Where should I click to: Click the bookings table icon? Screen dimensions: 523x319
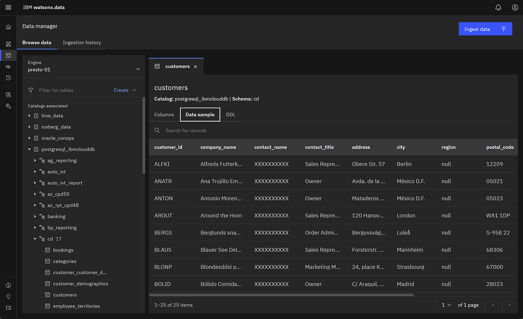(x=47, y=250)
